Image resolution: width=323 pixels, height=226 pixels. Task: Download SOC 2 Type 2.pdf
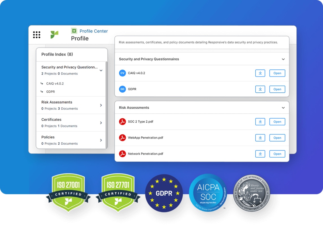(x=260, y=122)
